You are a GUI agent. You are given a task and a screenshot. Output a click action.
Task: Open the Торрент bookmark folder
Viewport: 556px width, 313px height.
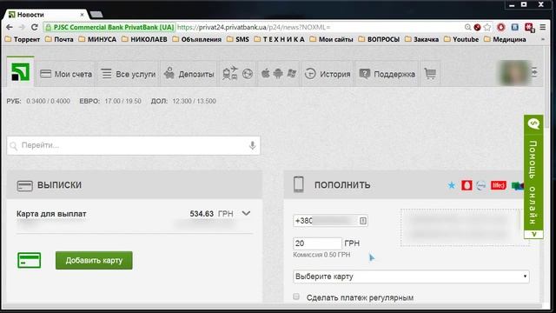coord(23,39)
